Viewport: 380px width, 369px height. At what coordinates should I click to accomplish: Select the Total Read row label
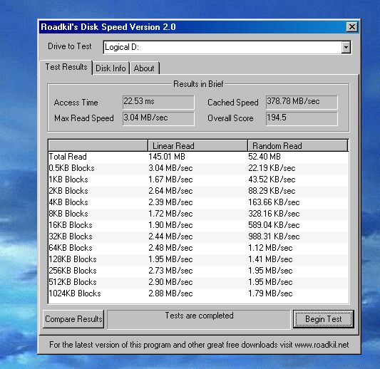click(x=68, y=157)
